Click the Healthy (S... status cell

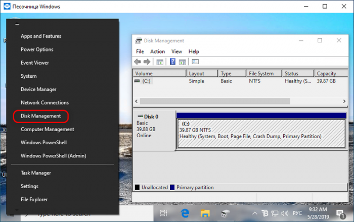(x=298, y=81)
